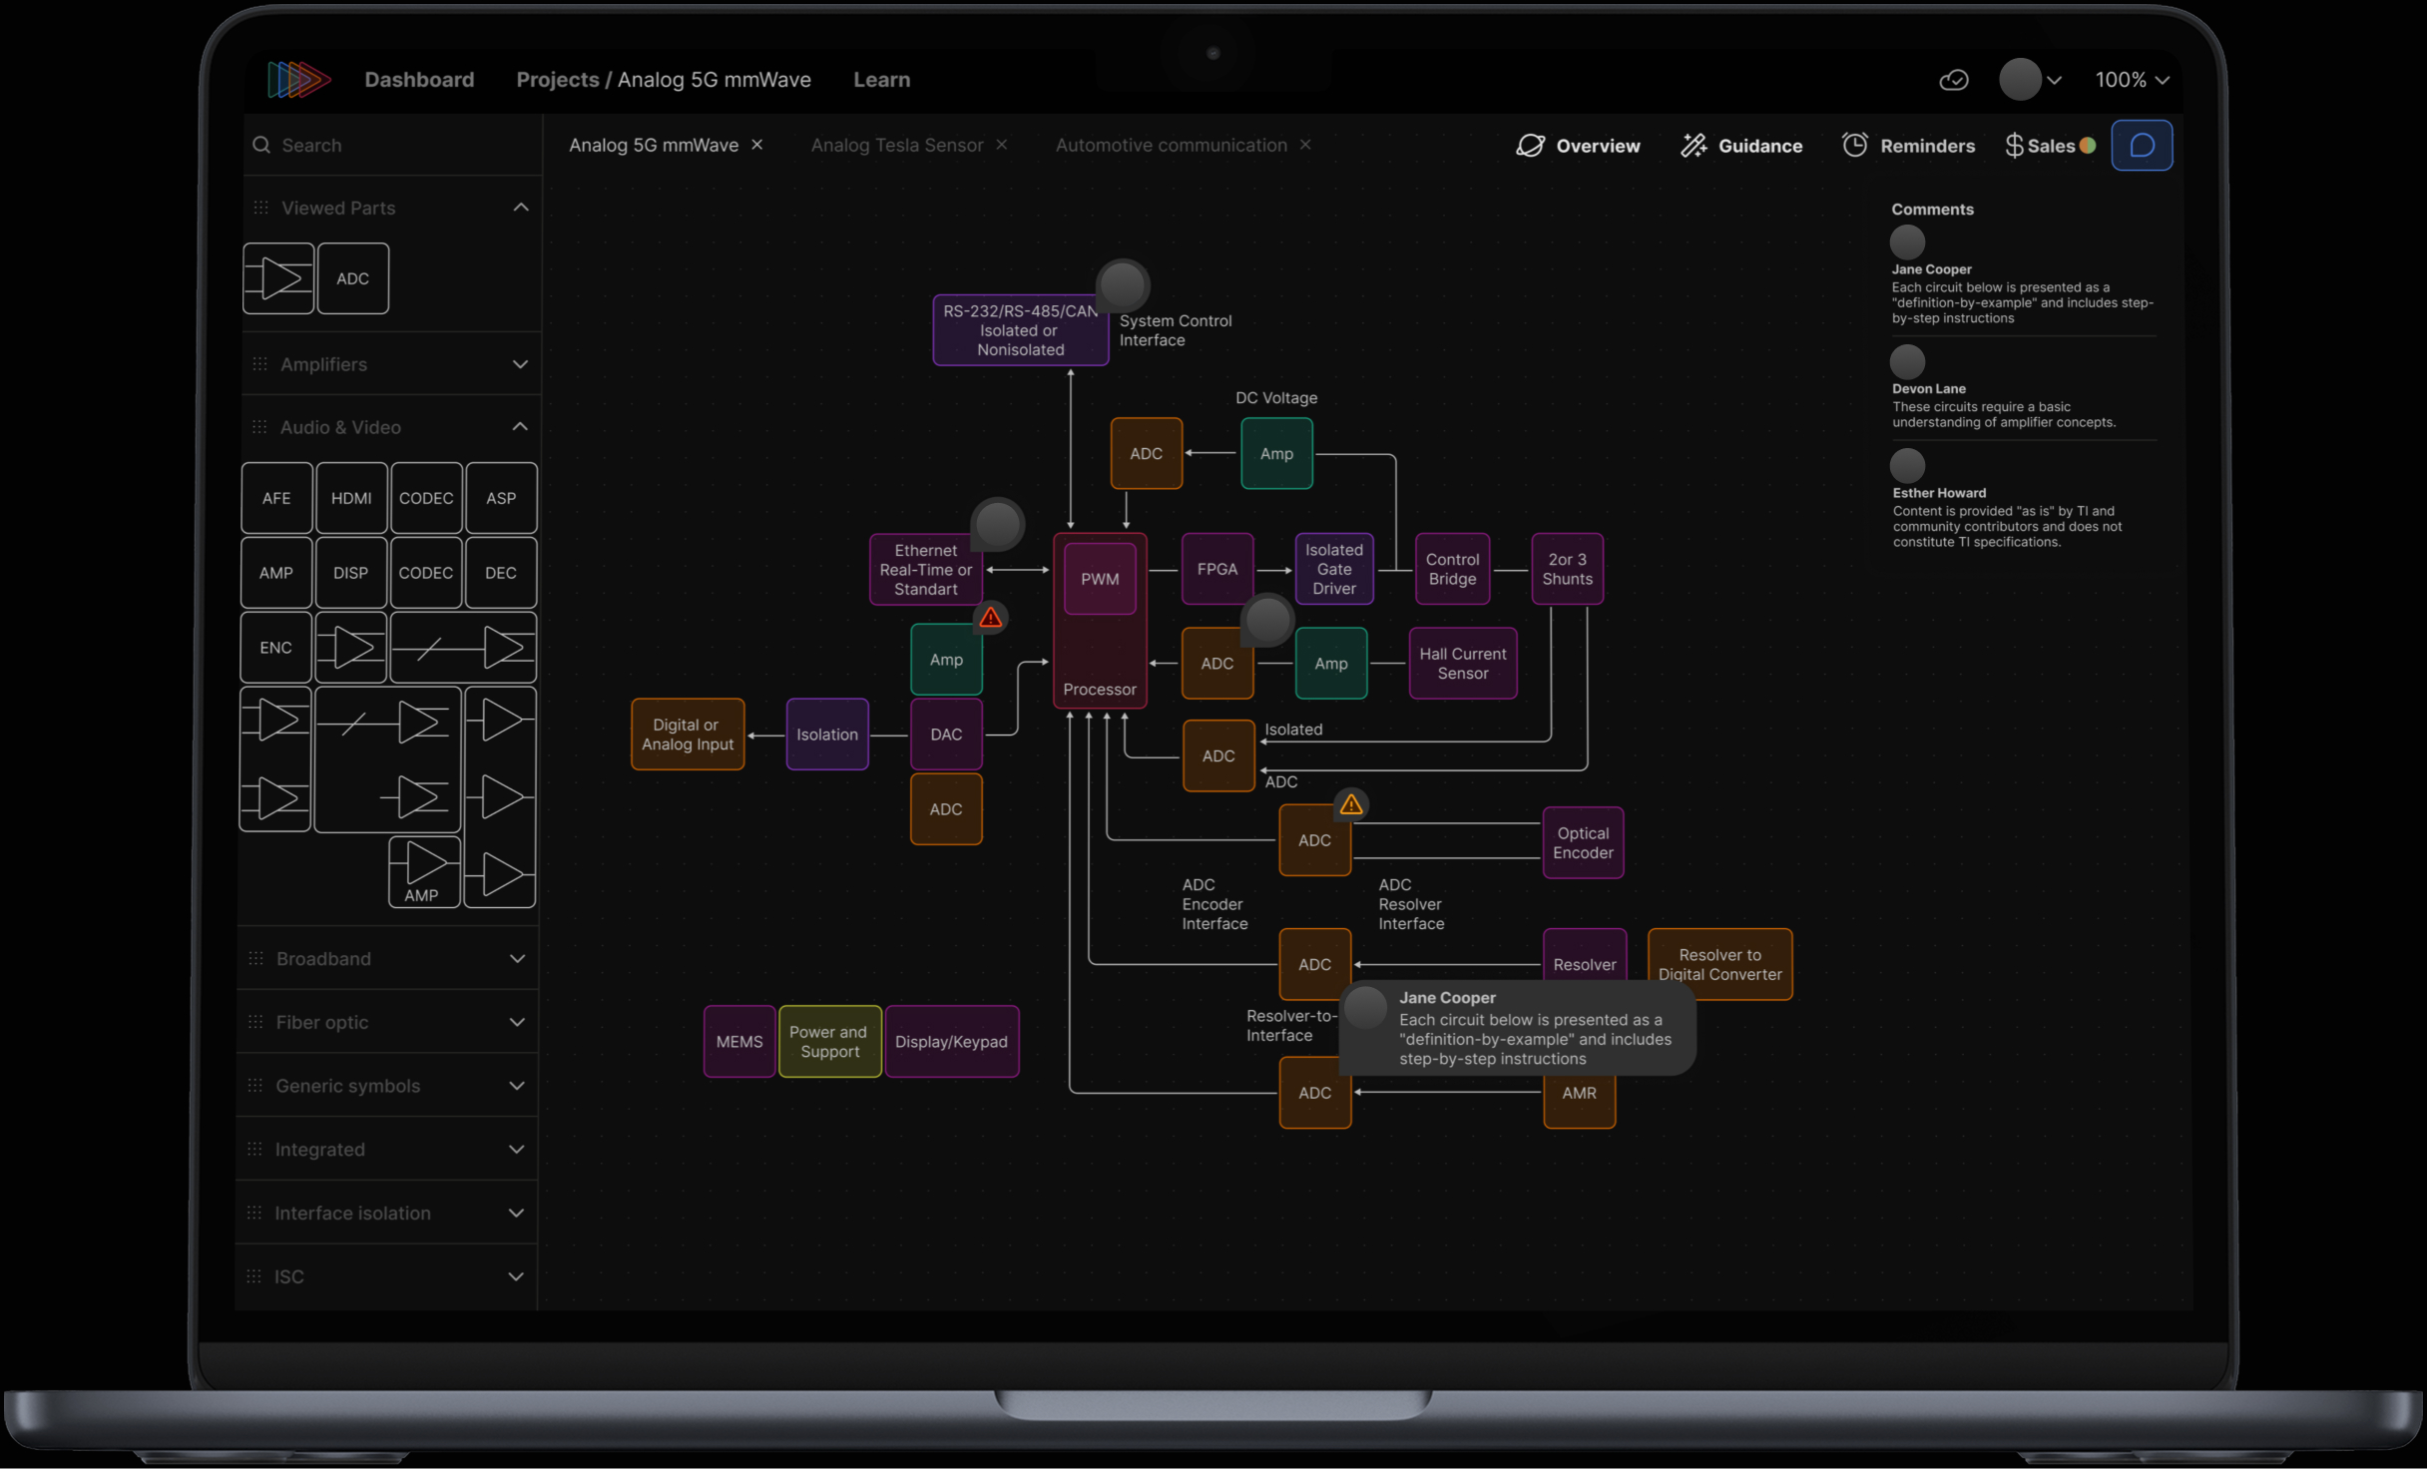The width and height of the screenshot is (2427, 1469).
Task: Open Devon Lane's comment in Comments list
Action: coord(2023,388)
